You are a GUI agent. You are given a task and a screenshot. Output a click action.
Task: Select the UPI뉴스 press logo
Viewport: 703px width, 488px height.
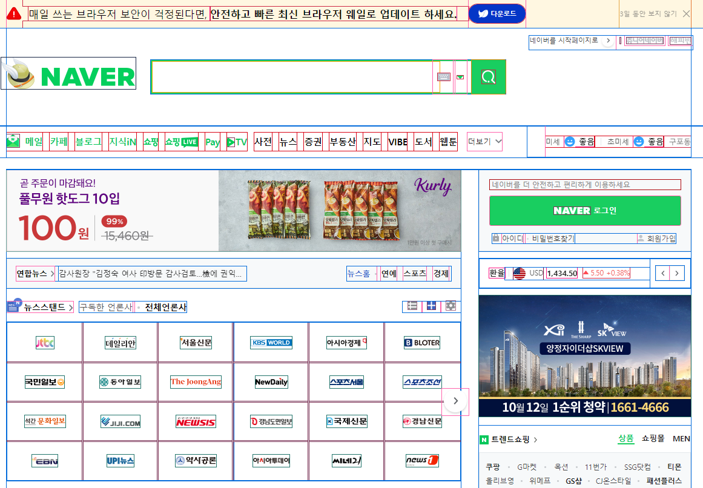pos(120,461)
